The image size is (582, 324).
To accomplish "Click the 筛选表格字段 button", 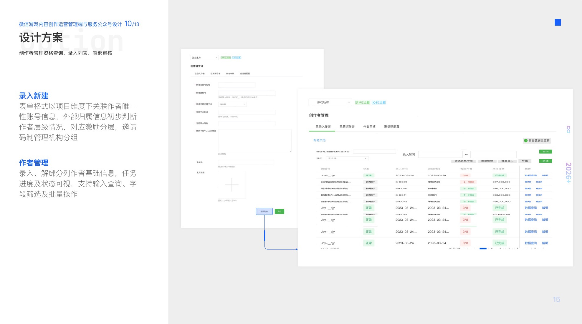I will [x=464, y=161].
